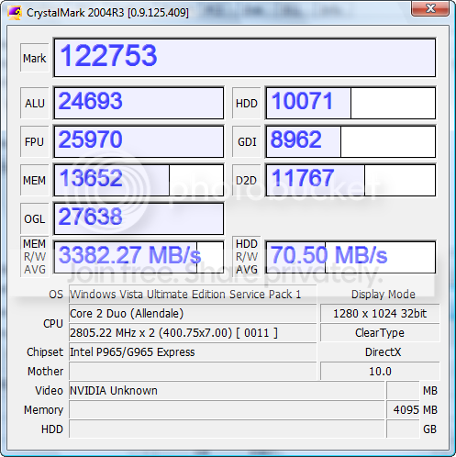The width and height of the screenshot is (456, 457).
Task: Click the 4095 memory size field
Action: pos(403,410)
